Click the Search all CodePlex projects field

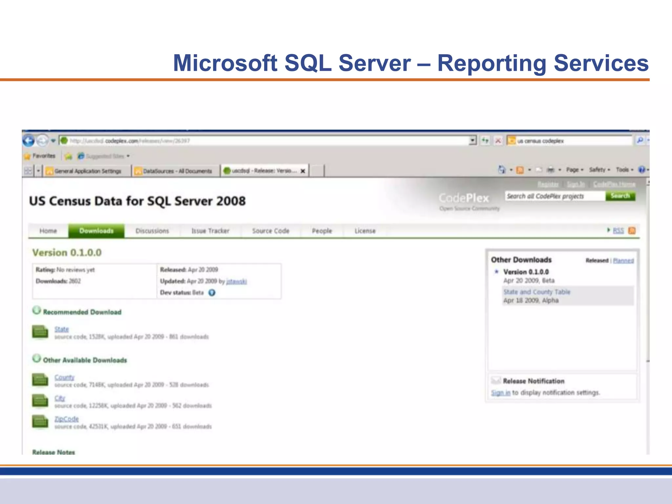coord(555,196)
